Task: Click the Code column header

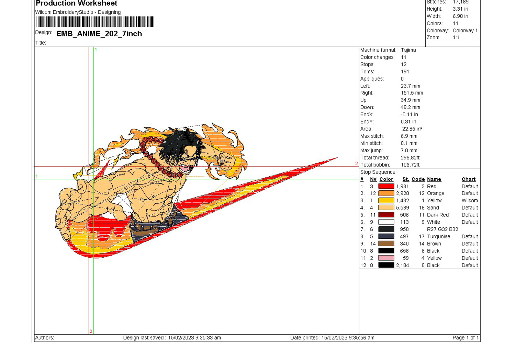Action: pyautogui.click(x=418, y=179)
